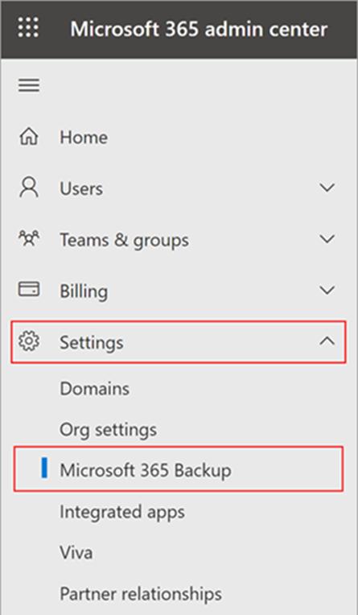
Task: Collapse the Settings section chevron
Action: pyautogui.click(x=327, y=341)
